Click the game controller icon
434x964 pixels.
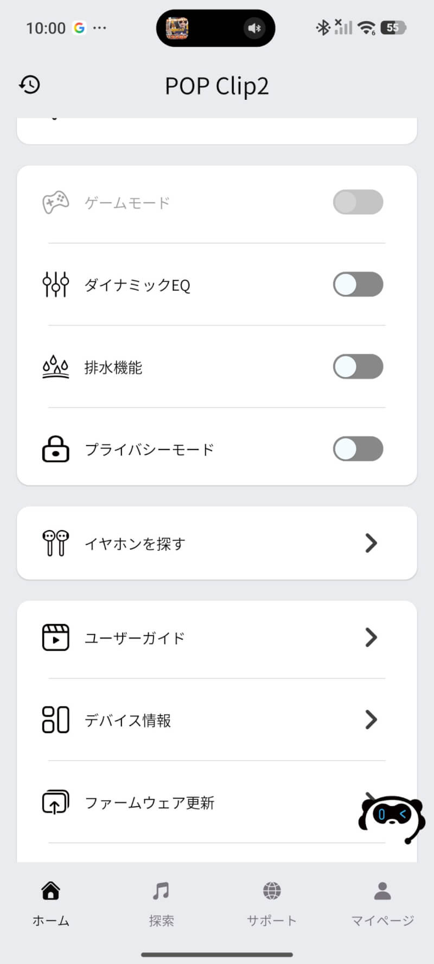(x=55, y=203)
